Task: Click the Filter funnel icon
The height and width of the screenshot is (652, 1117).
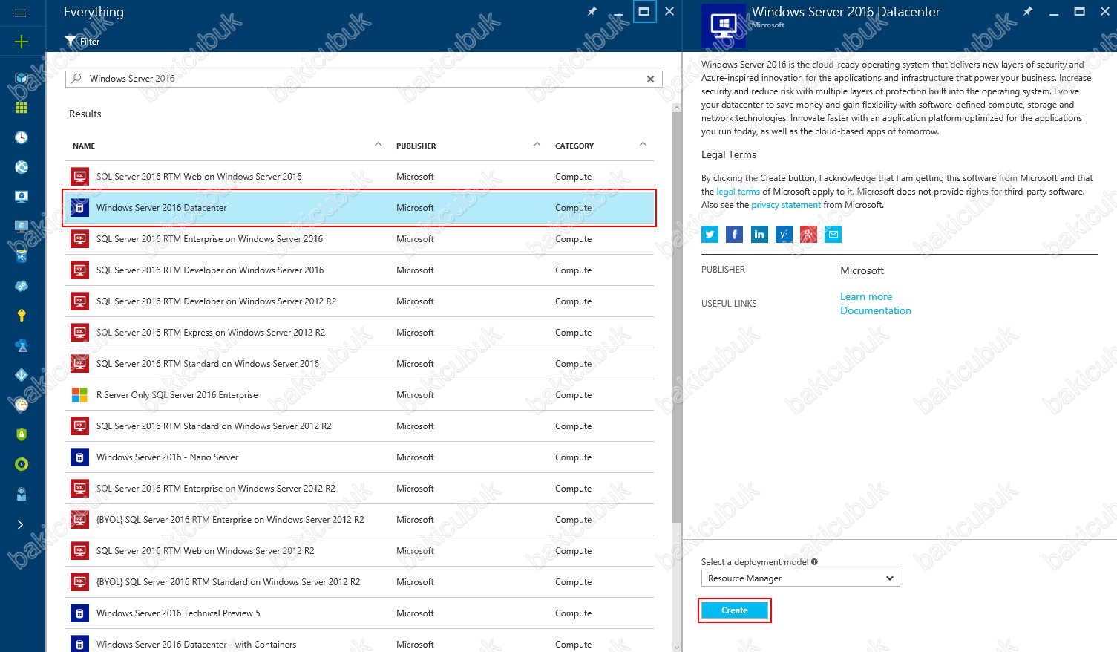Action: 71,41
